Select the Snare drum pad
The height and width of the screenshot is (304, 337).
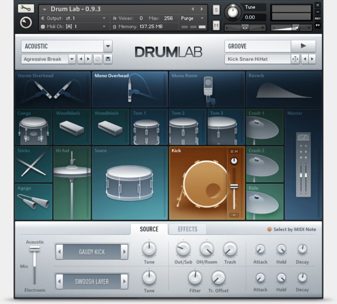[130, 183]
